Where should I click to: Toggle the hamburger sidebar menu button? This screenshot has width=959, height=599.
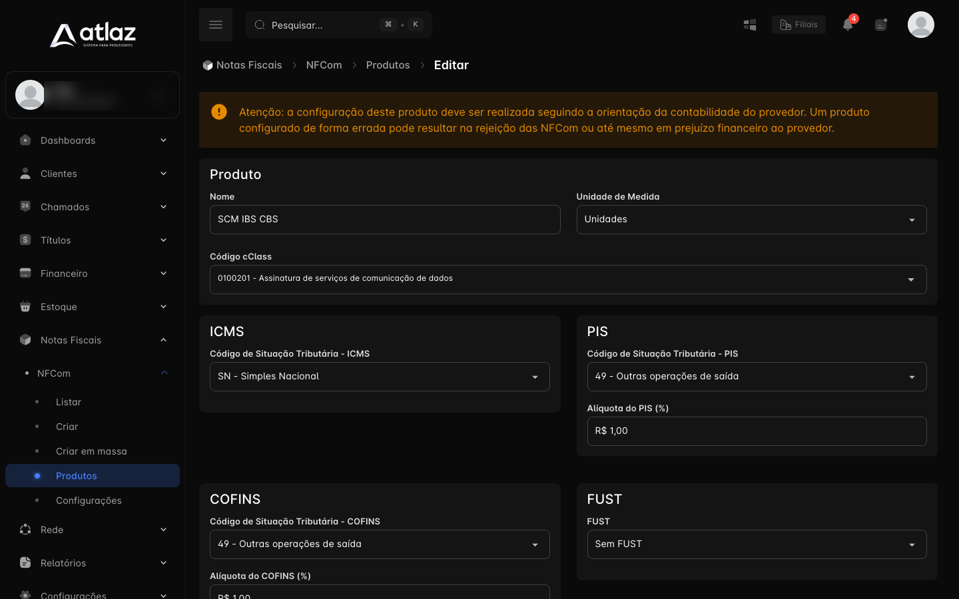[x=216, y=25]
